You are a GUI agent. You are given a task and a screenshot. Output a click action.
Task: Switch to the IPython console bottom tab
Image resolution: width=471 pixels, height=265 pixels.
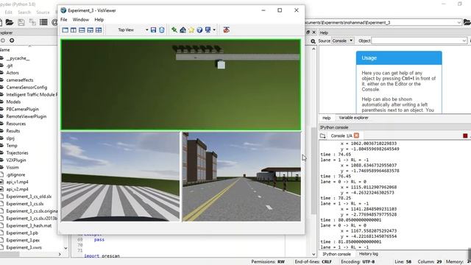coord(337,254)
